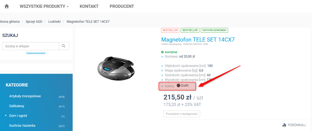Open the Artykuły monopolowe category

click(x=25, y=96)
